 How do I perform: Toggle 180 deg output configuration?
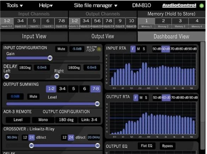tap(66, 120)
